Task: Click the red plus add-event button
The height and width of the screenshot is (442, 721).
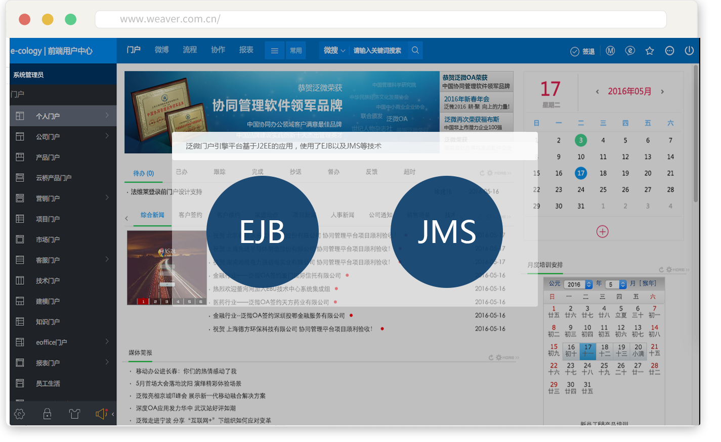Action: 602,232
